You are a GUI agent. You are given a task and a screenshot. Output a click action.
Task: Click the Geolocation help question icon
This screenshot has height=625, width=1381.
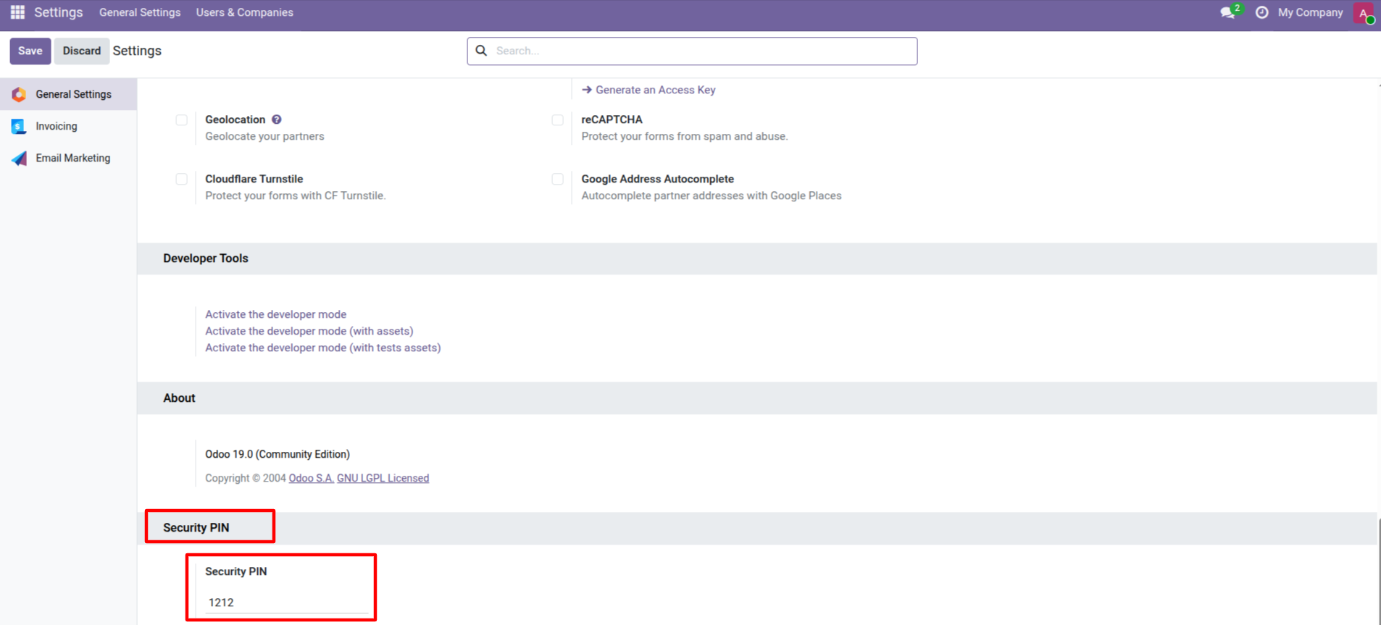pos(277,119)
